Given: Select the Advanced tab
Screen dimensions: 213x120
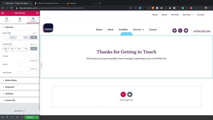Looking at the screenshot, I should tap(33, 19).
